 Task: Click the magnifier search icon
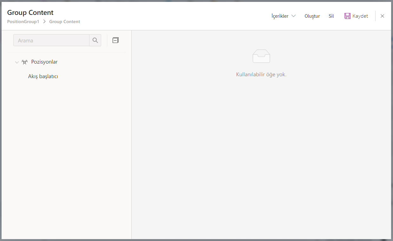(95, 40)
